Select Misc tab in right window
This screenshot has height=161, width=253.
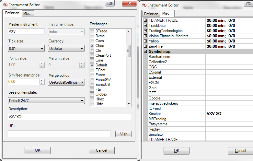click(167, 13)
